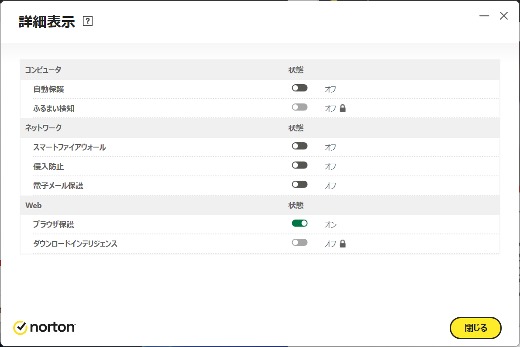Turn on the 自動保護 toggle
The height and width of the screenshot is (347, 520).
point(300,88)
